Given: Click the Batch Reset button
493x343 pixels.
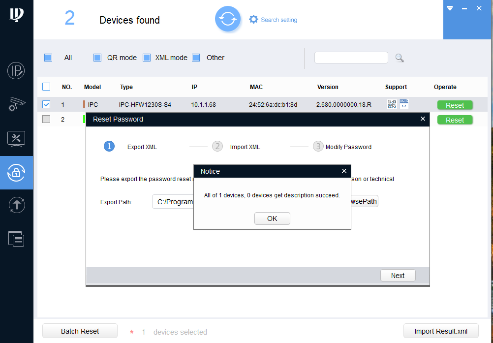Looking at the screenshot, I should click(x=80, y=331).
